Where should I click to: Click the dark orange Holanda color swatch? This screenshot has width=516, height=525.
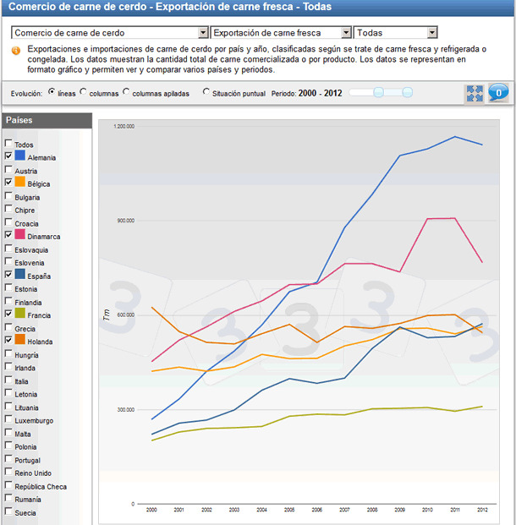pos(20,339)
